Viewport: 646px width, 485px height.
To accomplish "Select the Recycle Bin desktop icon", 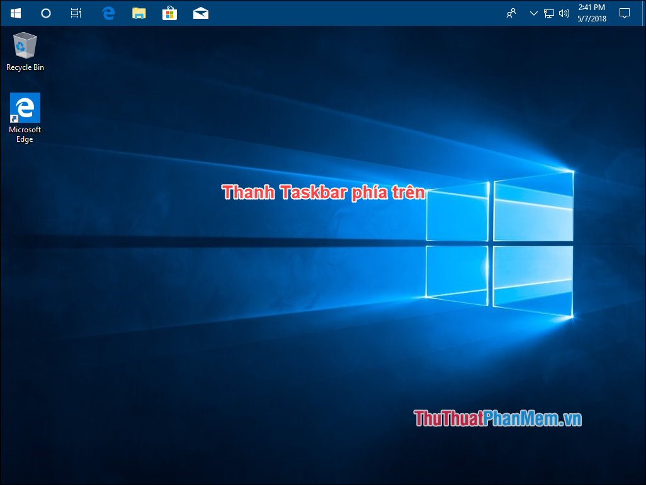I will click(x=25, y=45).
